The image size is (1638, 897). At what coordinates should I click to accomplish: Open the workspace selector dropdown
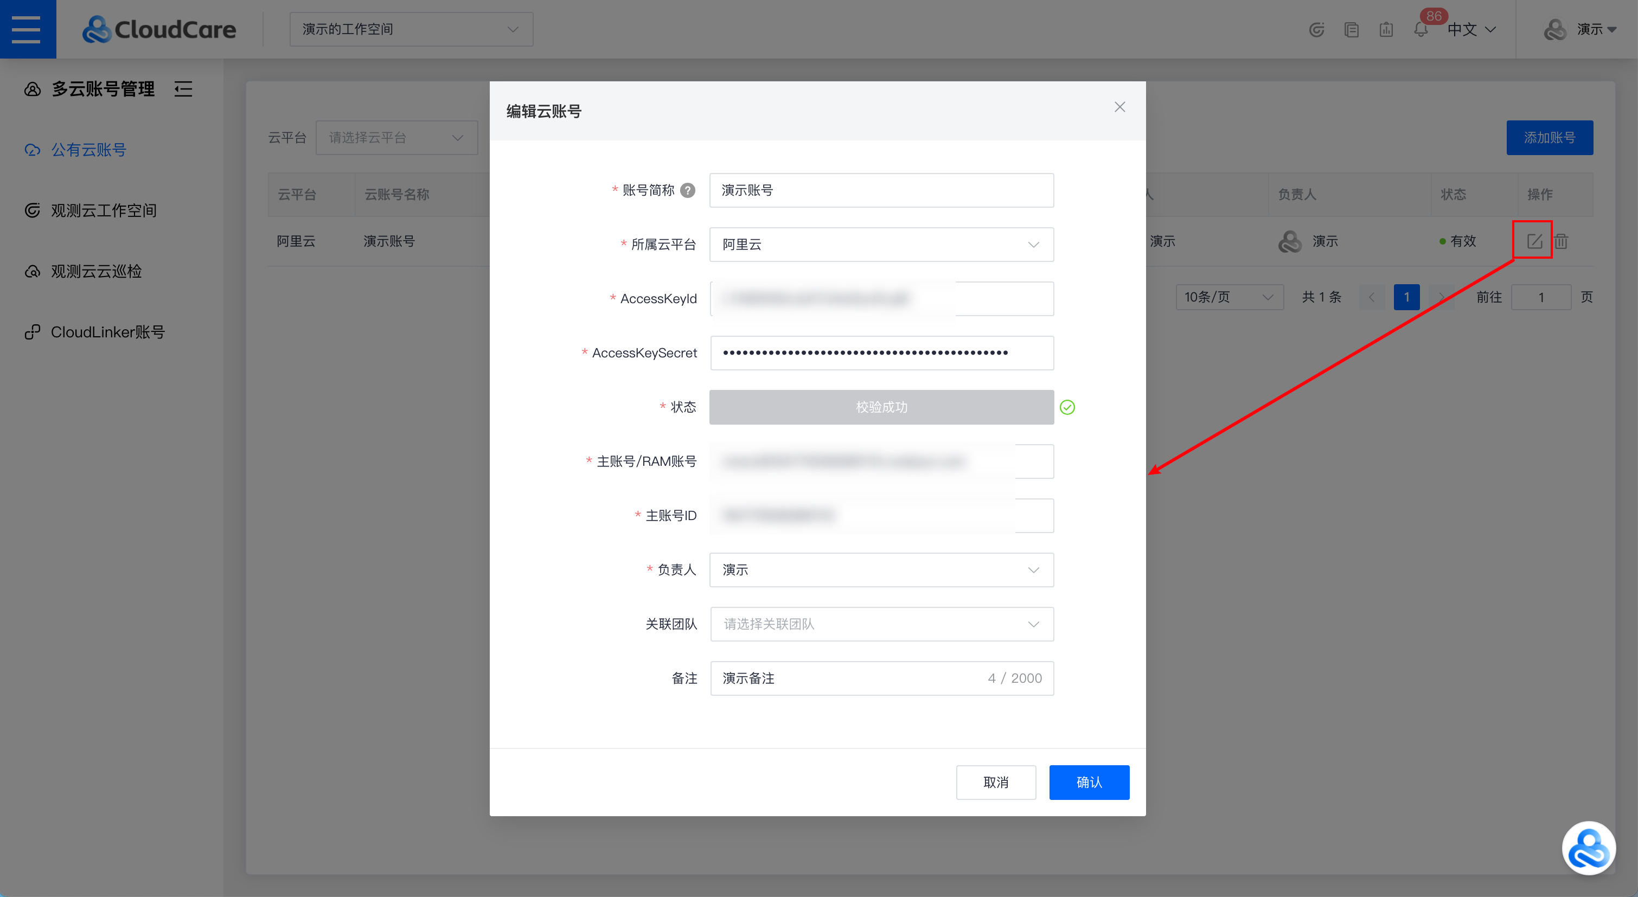411,29
